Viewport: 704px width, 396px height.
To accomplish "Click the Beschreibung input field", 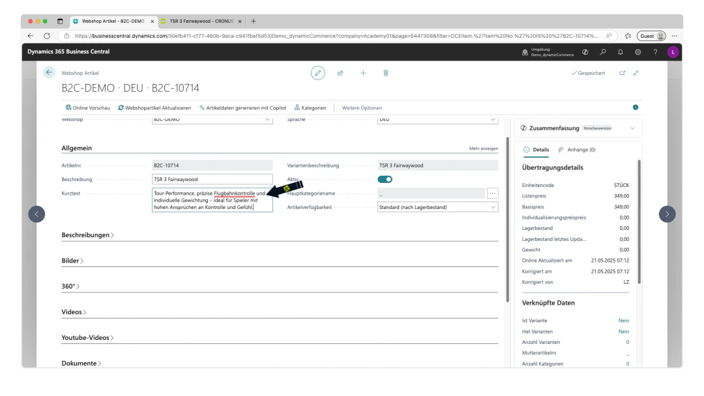I will coord(212,179).
